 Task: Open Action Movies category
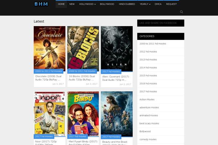(x=147, y=99)
